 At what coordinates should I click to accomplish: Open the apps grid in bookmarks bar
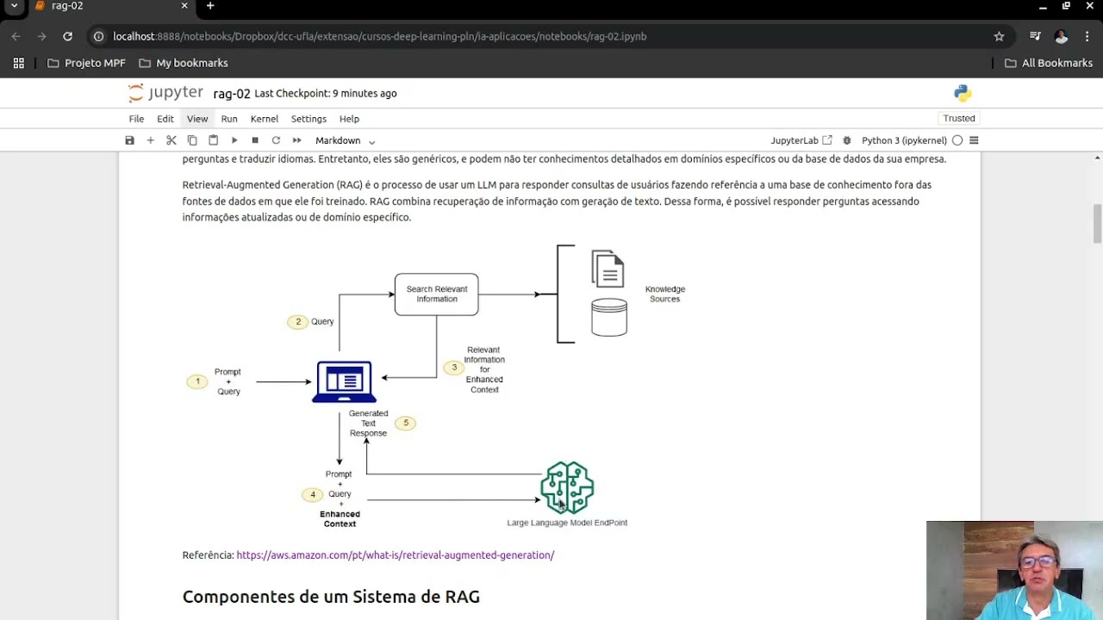tap(19, 63)
